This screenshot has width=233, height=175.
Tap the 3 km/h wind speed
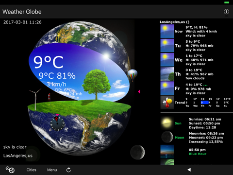(x=56, y=84)
